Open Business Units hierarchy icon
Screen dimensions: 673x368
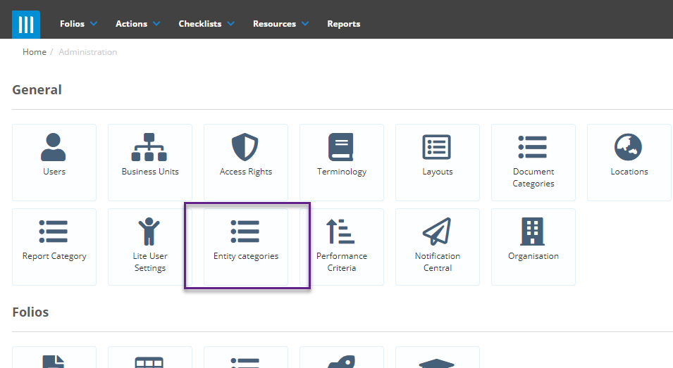point(149,147)
